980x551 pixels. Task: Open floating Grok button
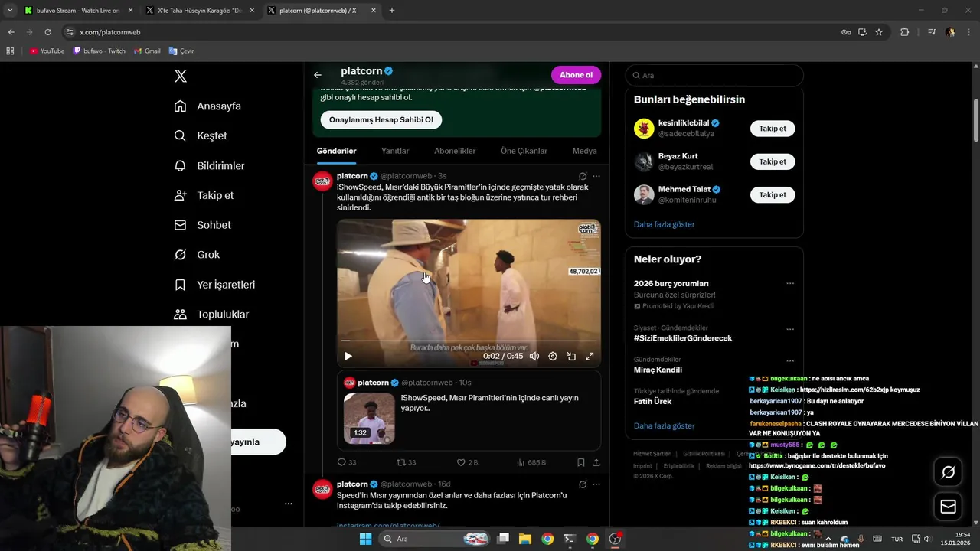click(948, 472)
